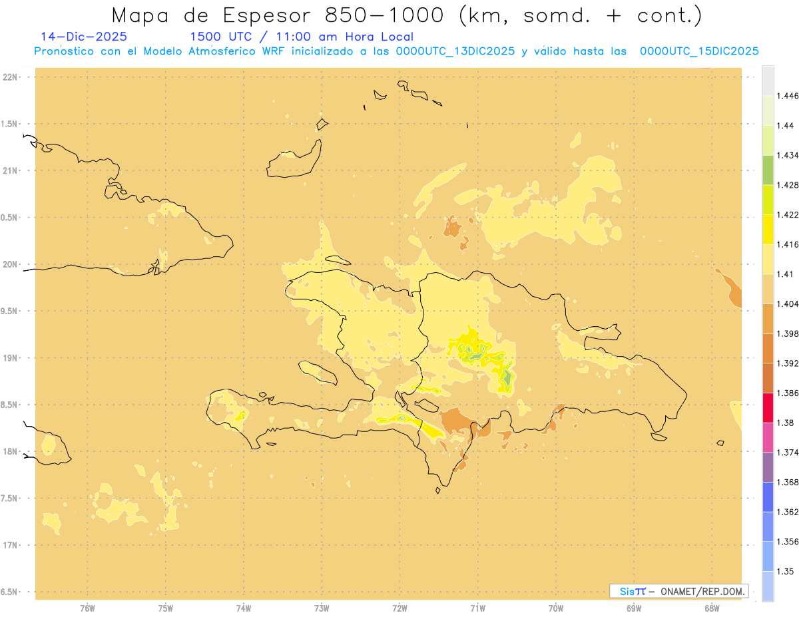Click the colorbar value '1.356'

click(788, 542)
